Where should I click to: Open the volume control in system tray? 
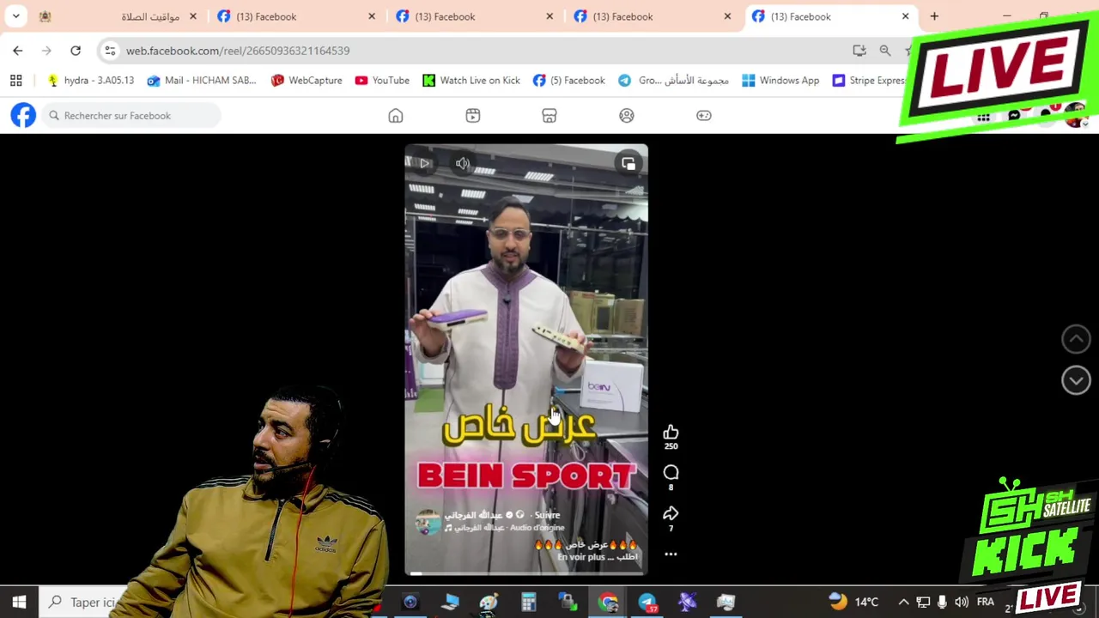pyautogui.click(x=961, y=603)
